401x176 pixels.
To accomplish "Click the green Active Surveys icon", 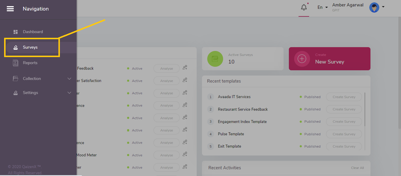I will click(215, 59).
